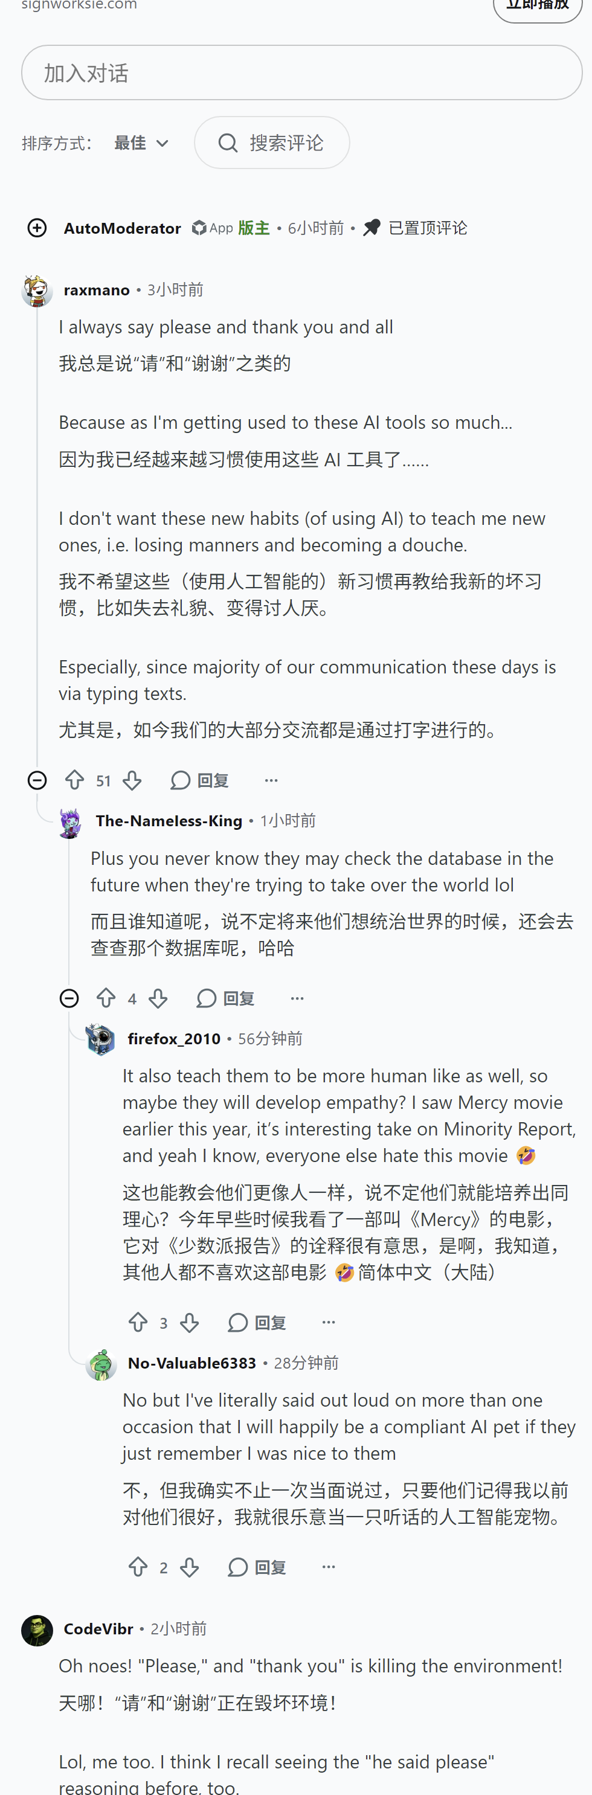Upvote The-Nameless-King's reply
The height and width of the screenshot is (1795, 592).
coord(106,998)
